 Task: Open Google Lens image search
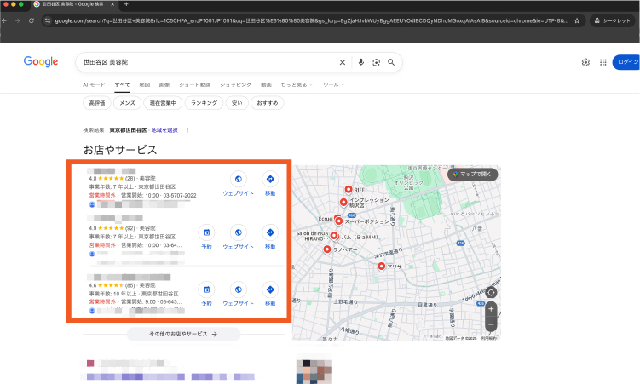376,62
